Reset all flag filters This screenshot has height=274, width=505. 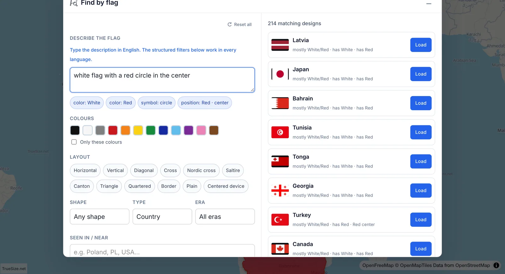coord(240,25)
